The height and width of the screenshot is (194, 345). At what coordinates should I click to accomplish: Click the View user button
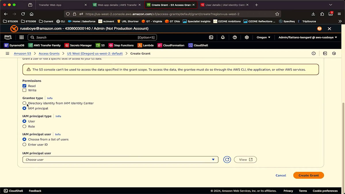(x=245, y=160)
